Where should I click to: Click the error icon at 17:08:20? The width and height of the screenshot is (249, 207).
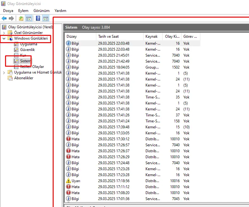point(68,193)
